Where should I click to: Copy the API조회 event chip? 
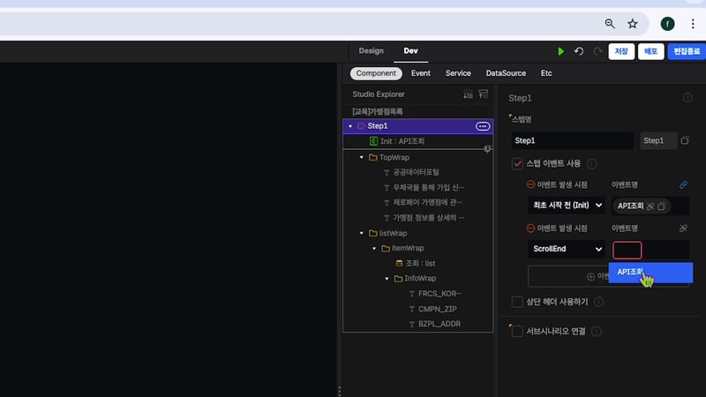(x=661, y=206)
